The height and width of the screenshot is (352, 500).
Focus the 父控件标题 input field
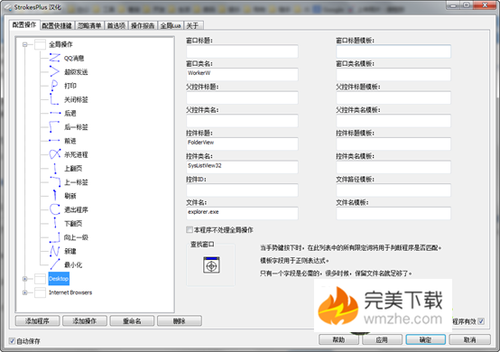click(242, 97)
